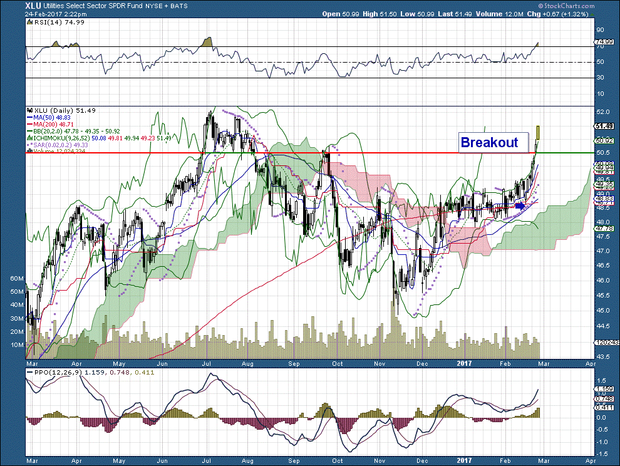Click the Utilities Select Sector SPDR Fund name
Viewport: 620px width, 466px height.
(x=93, y=6)
